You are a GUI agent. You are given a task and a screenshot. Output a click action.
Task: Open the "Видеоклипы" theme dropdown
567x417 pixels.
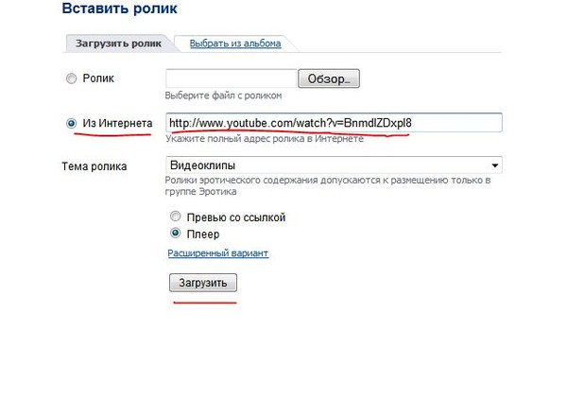point(326,165)
